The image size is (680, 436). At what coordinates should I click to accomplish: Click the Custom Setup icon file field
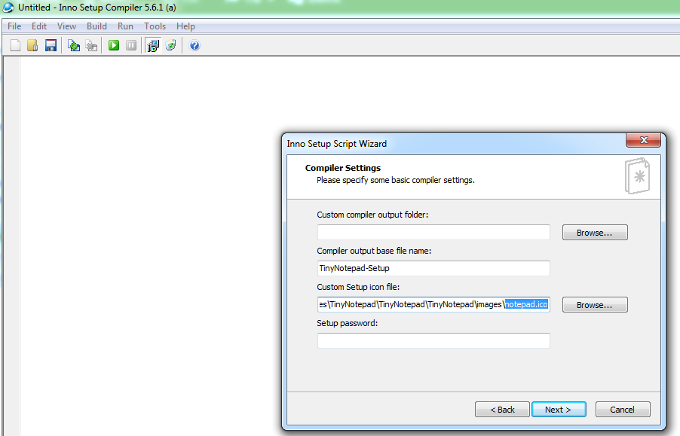tap(433, 304)
